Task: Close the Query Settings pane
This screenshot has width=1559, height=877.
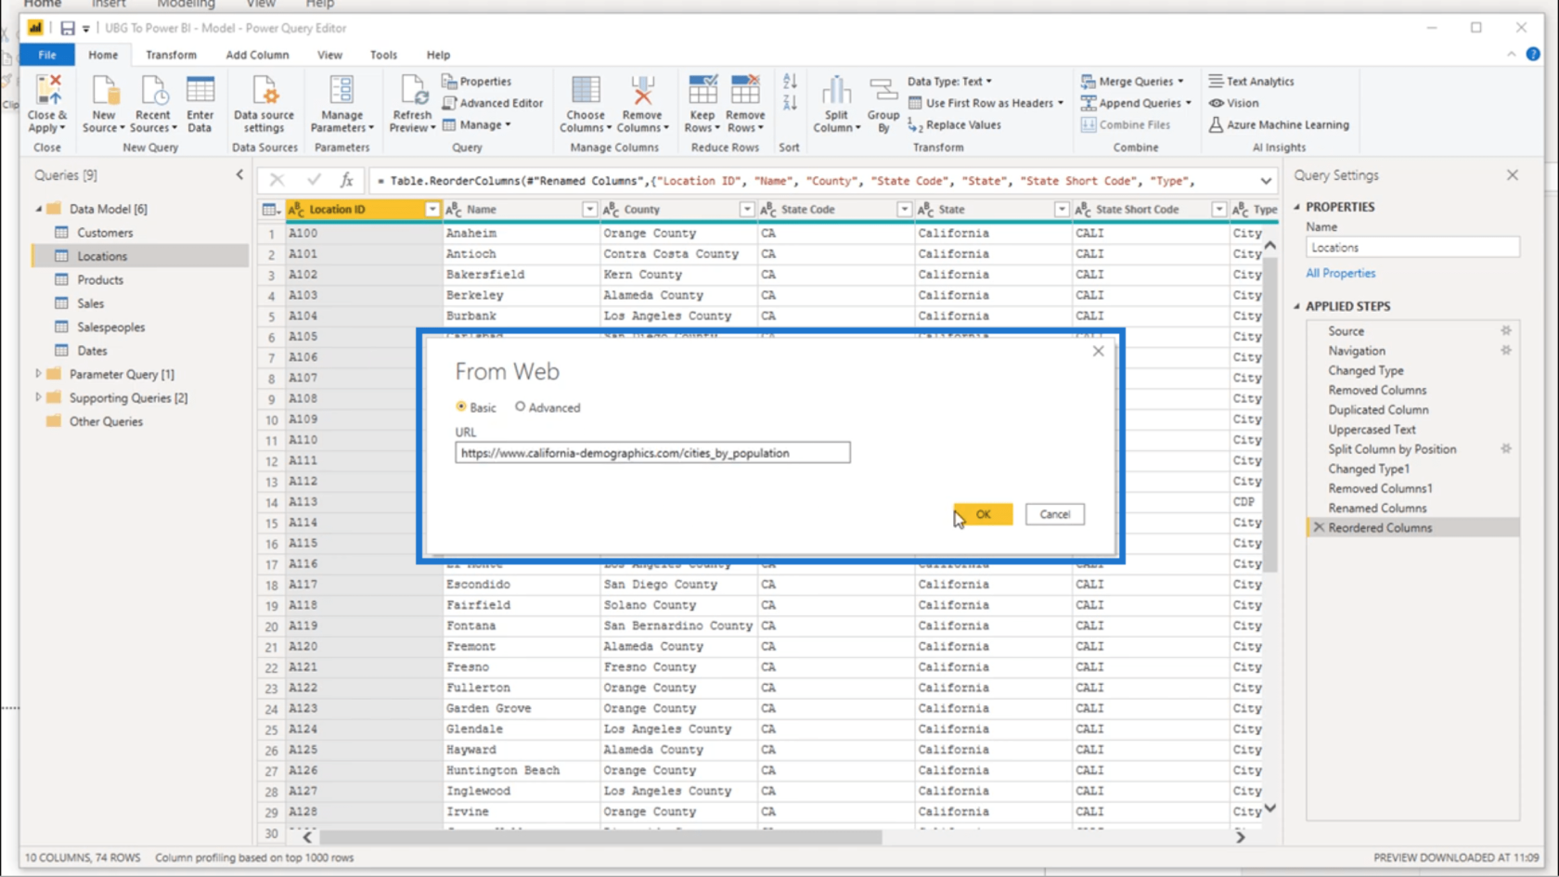Action: pyautogui.click(x=1513, y=174)
